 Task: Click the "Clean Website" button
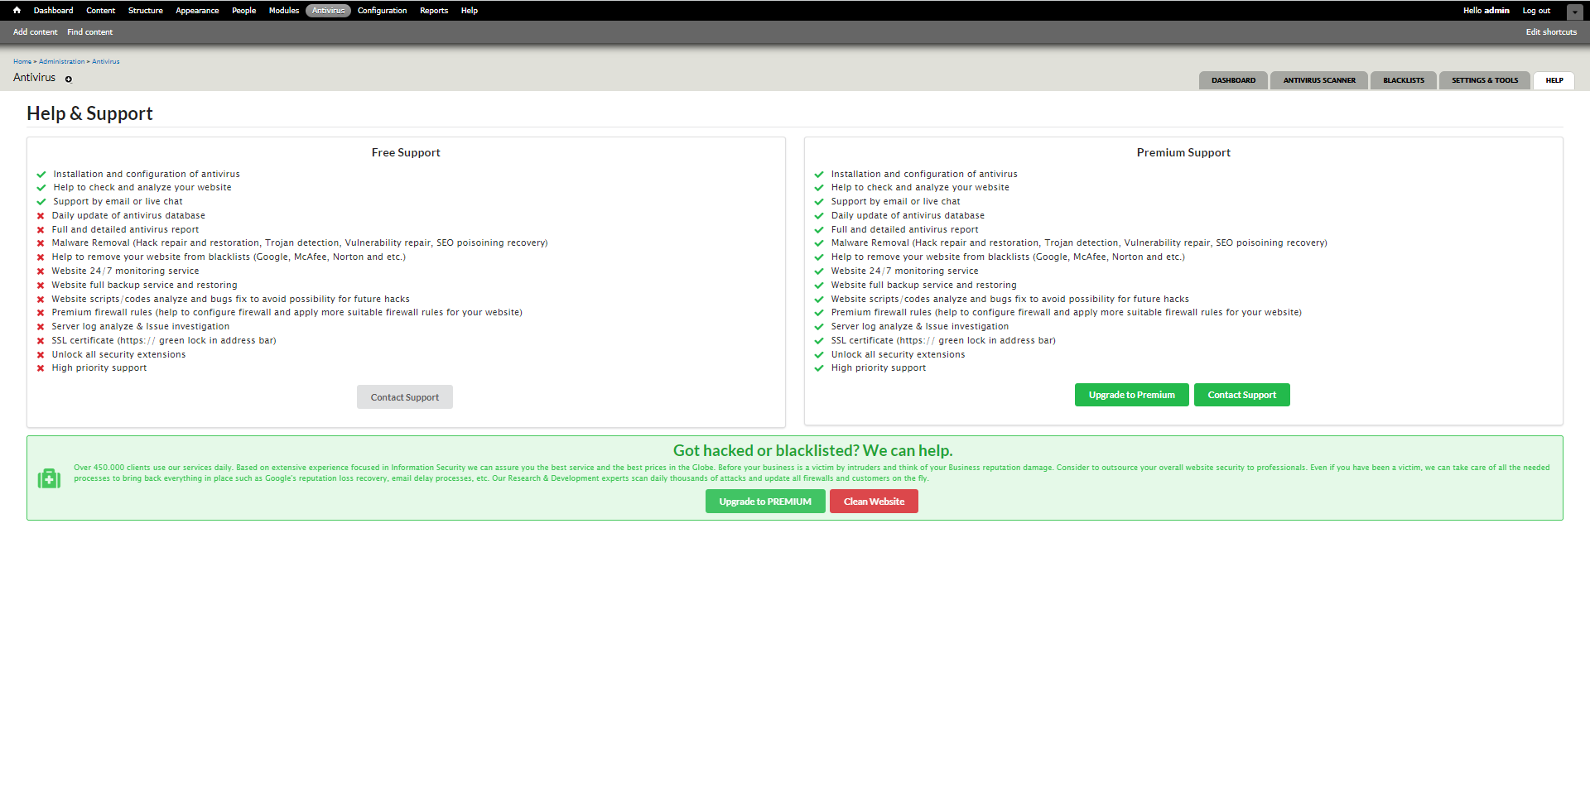coord(873,501)
